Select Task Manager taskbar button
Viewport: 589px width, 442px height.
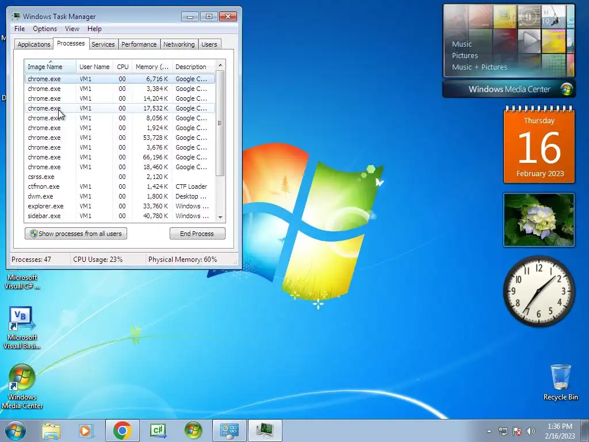(265, 430)
